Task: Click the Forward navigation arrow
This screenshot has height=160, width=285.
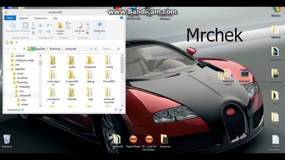Action: click(x=14, y=49)
